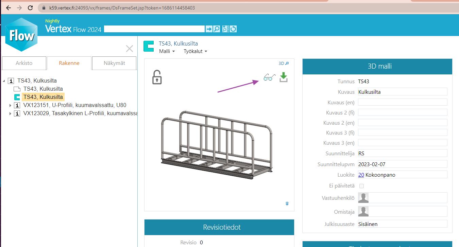Switch to the Näkymät tab
Screen dimensions: 459x247
(114, 63)
